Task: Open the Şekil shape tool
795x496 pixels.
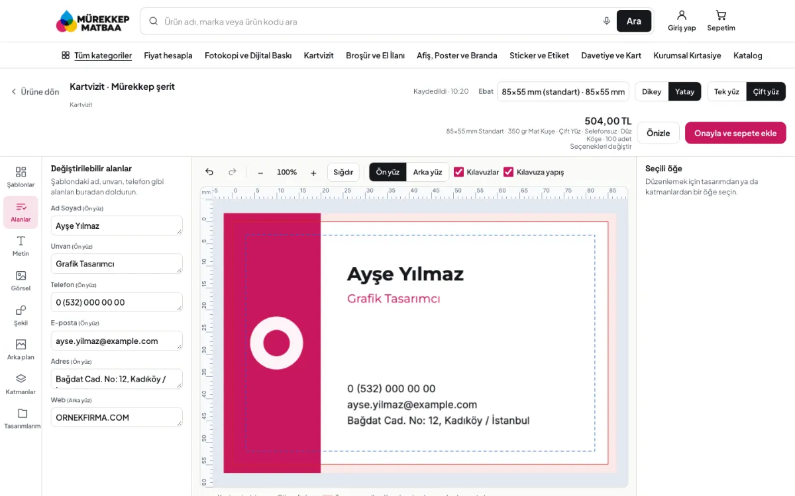Action: pos(21,315)
